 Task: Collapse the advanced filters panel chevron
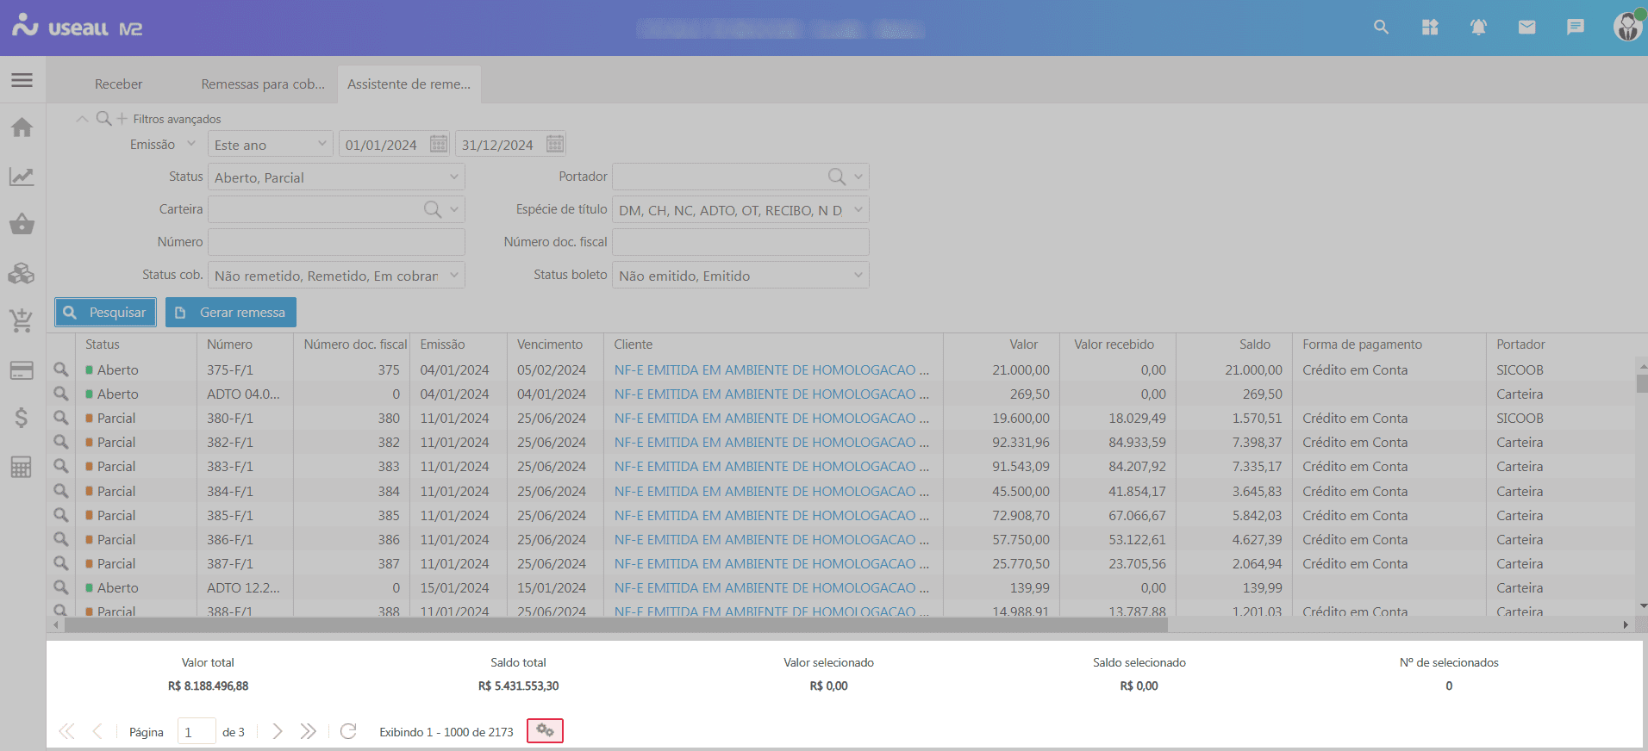[82, 119]
